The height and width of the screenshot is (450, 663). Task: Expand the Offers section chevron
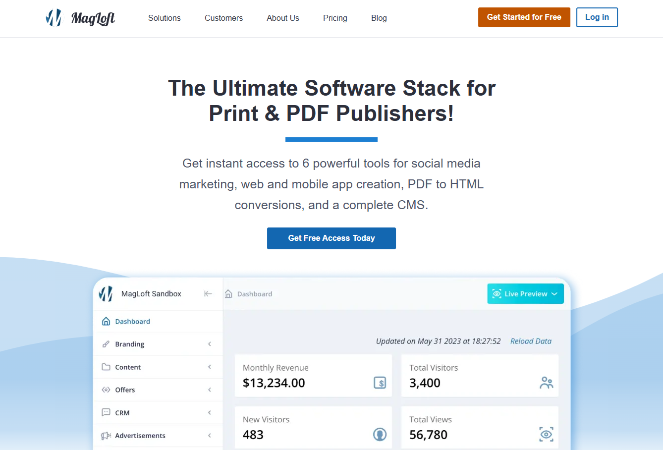210,390
